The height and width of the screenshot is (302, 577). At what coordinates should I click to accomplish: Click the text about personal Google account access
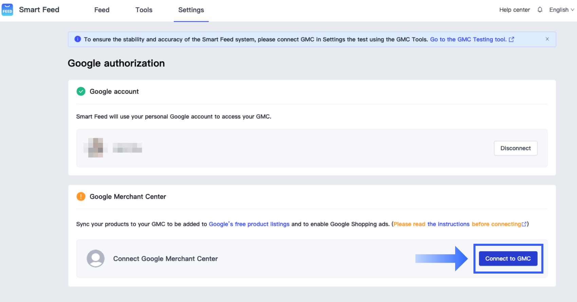(x=174, y=116)
